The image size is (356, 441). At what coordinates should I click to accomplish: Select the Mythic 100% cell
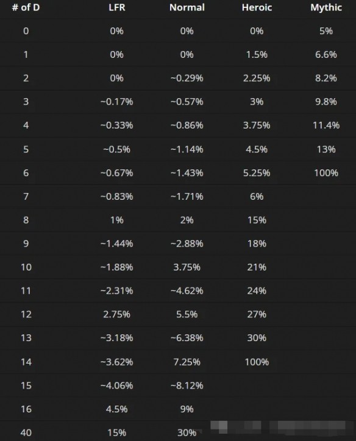(326, 173)
